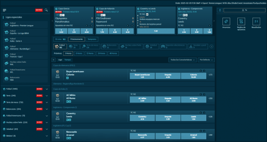Select the 6 Horas time filter

(79, 53)
